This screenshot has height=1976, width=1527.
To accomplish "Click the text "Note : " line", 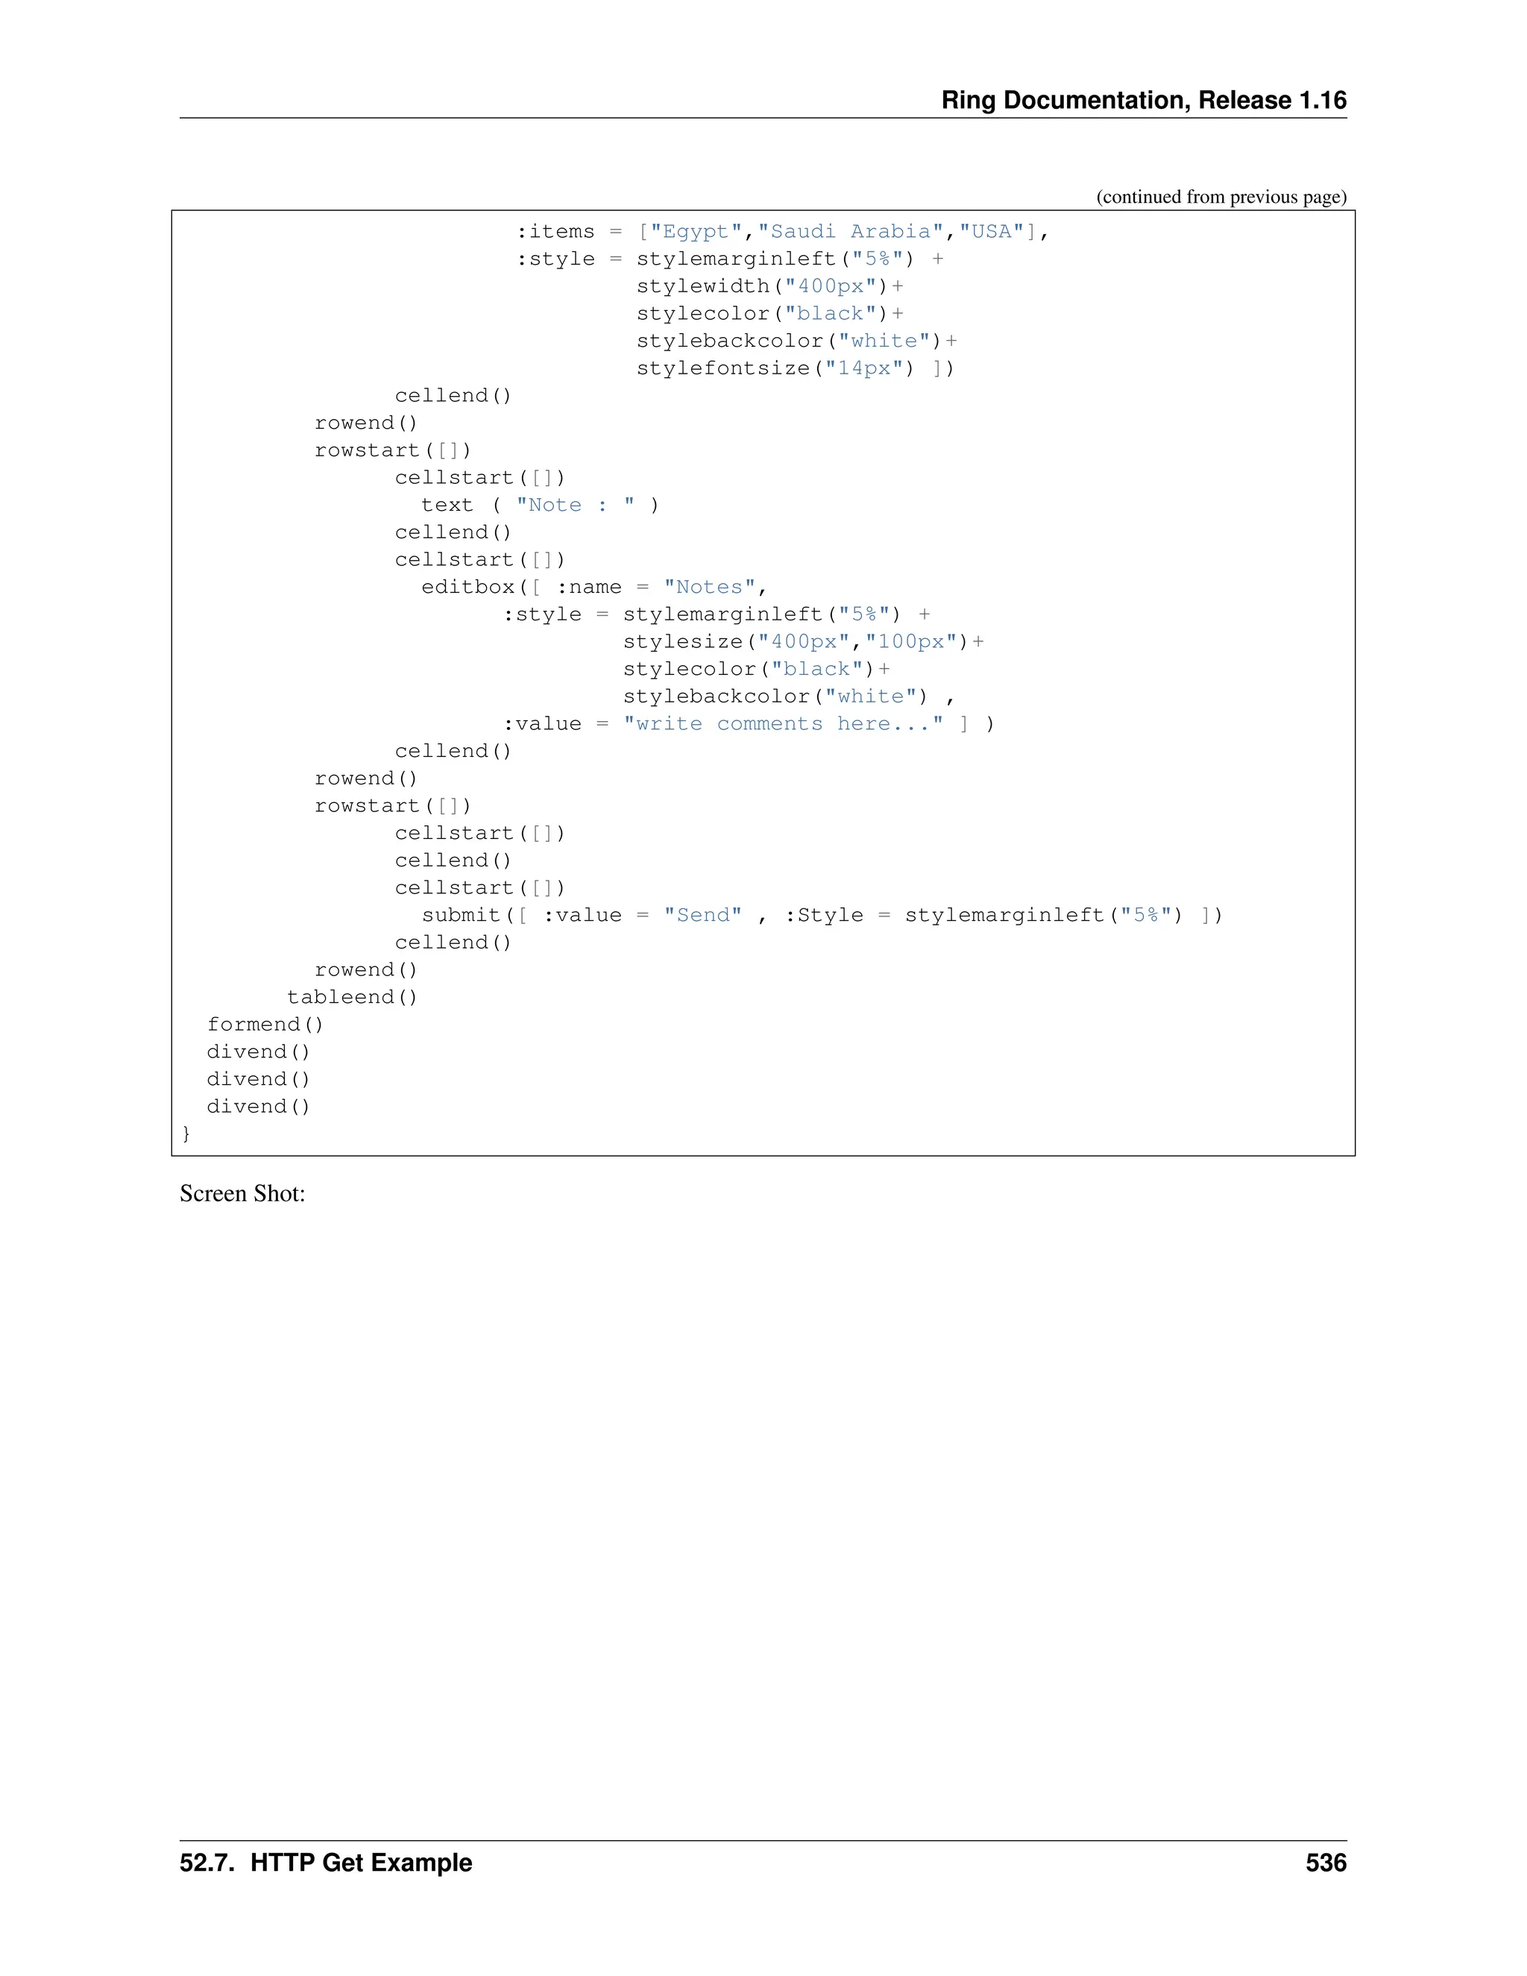I will (540, 505).
